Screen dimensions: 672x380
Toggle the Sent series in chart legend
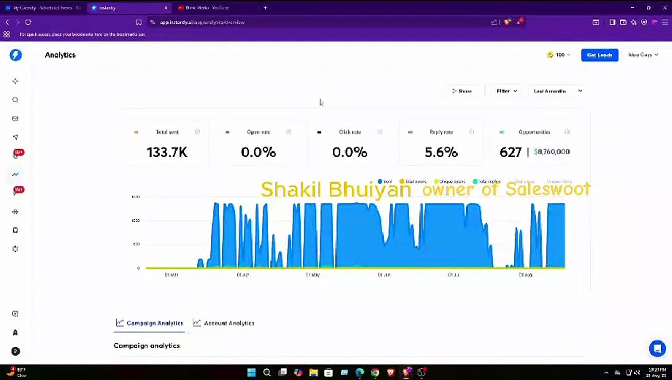pyautogui.click(x=385, y=182)
